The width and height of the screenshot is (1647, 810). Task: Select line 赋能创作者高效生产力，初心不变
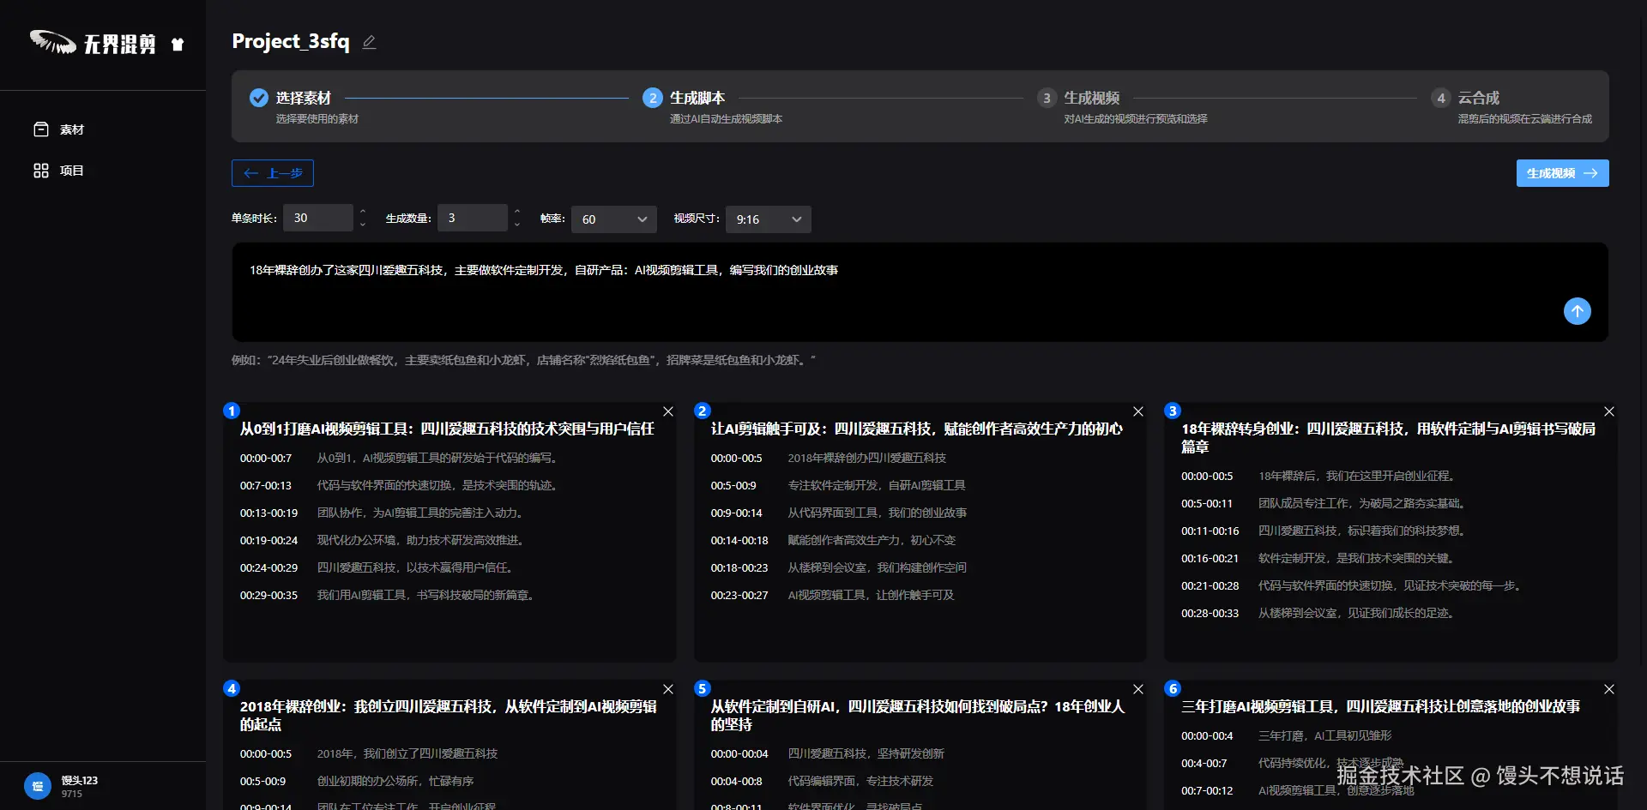[872, 541]
